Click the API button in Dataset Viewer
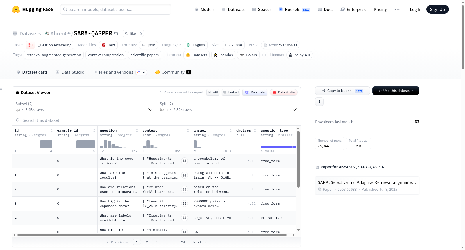Screen dimensions: 465x250 [213, 92]
